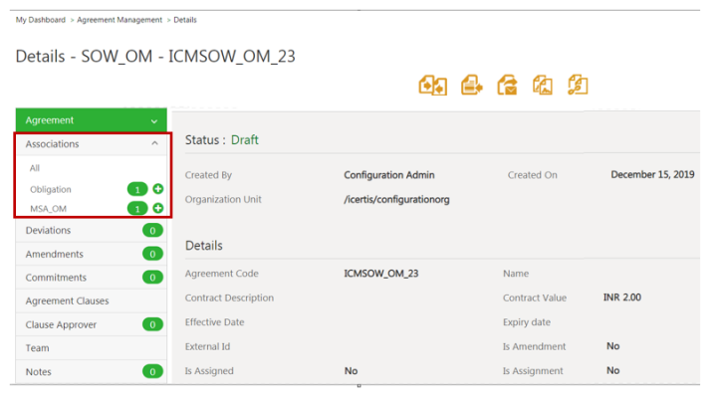Click the document with image icon
The width and height of the screenshot is (717, 398).
(x=542, y=86)
